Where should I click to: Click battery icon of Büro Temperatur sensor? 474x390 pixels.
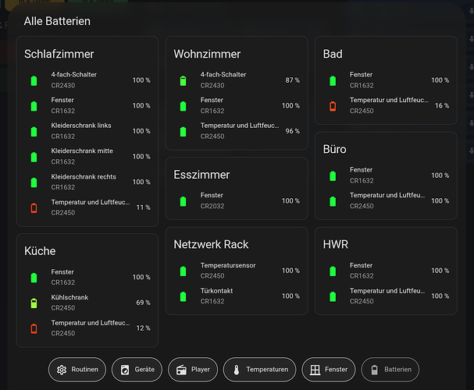(x=333, y=201)
